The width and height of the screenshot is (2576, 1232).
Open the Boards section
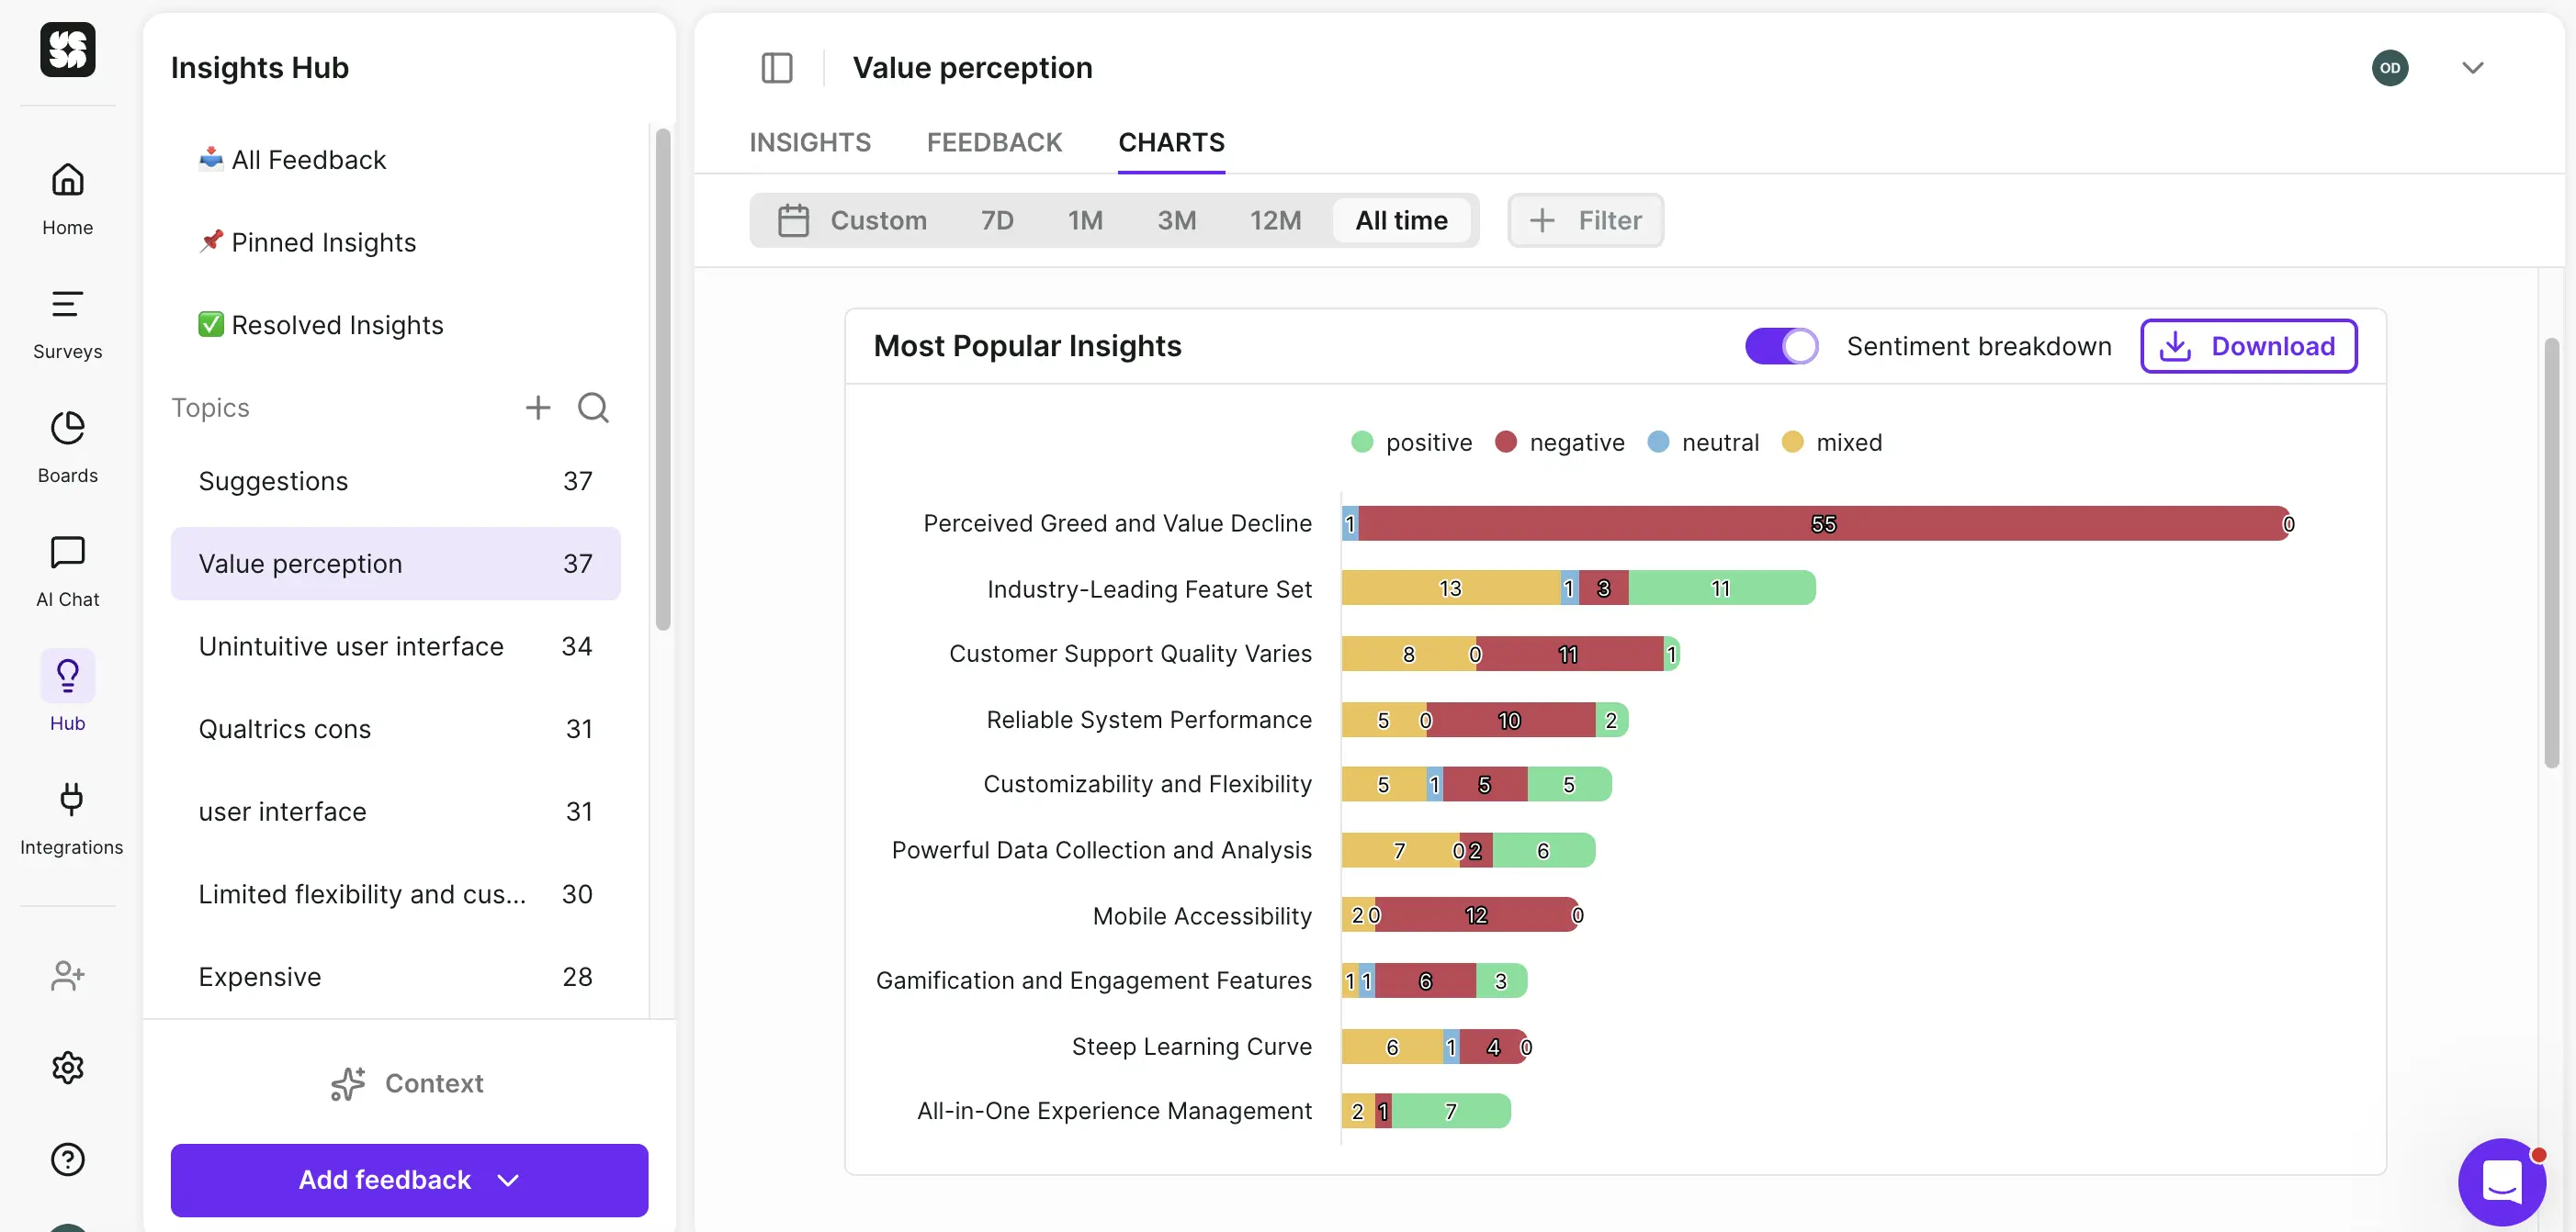pyautogui.click(x=66, y=443)
